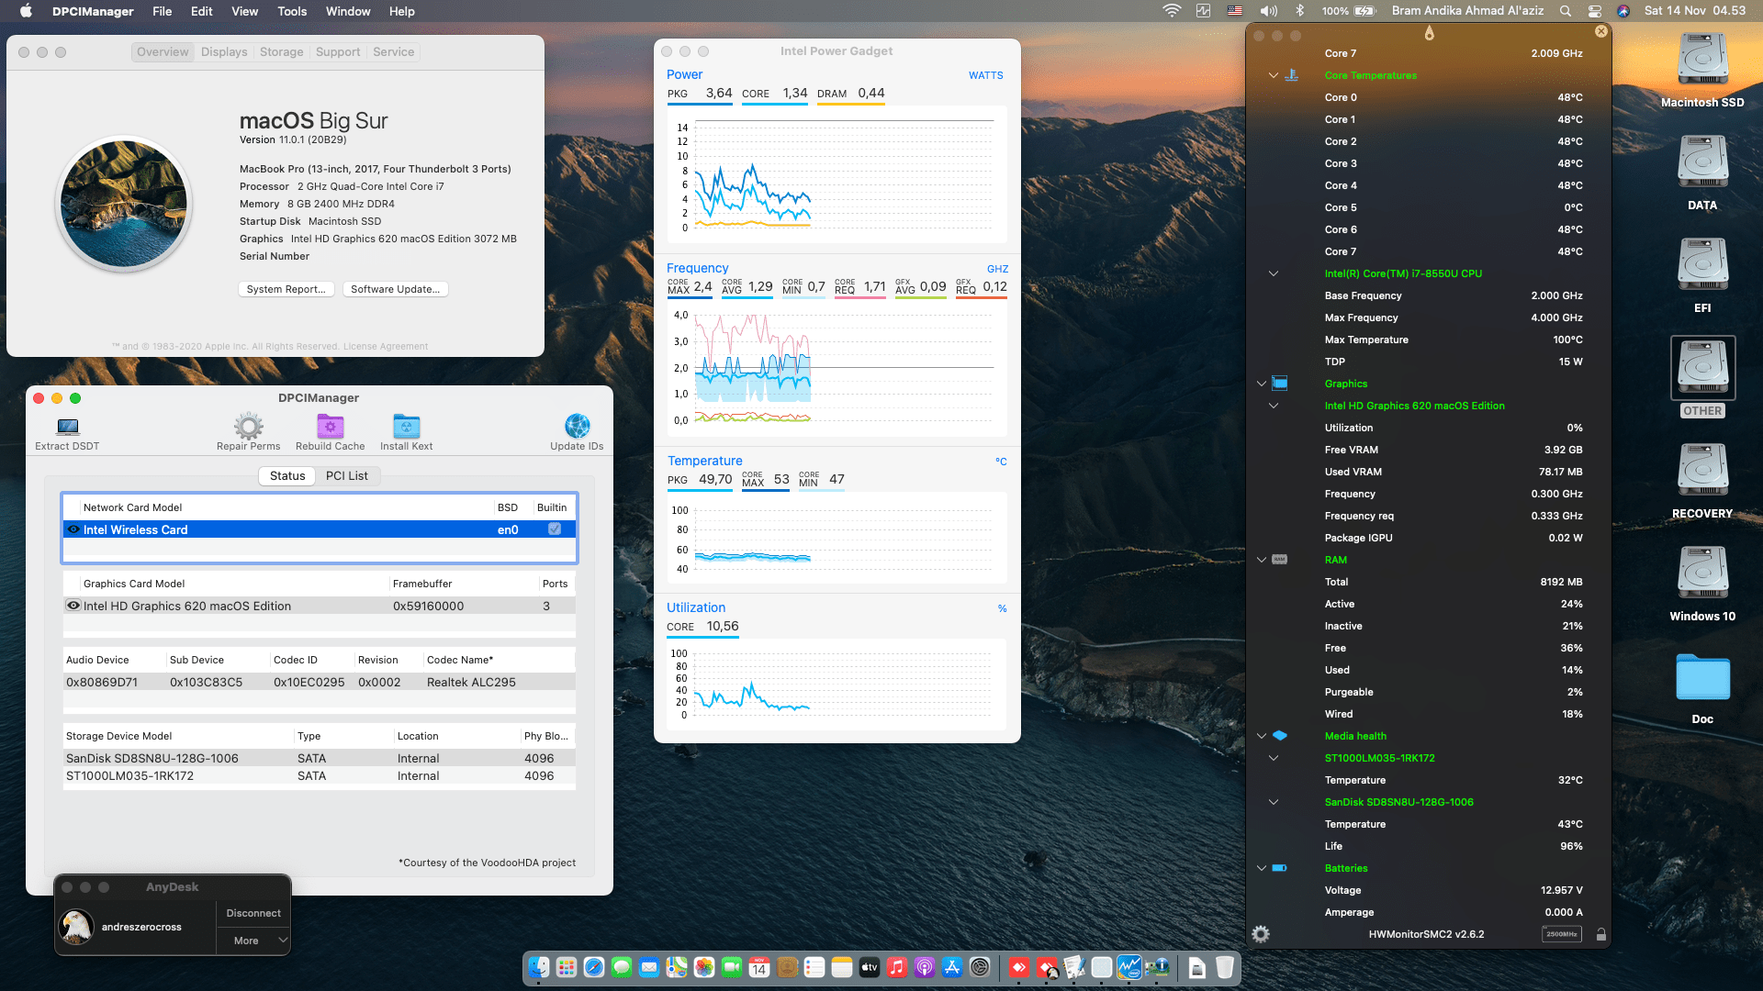Image resolution: width=1763 pixels, height=991 pixels.
Task: Collapse the Graphics section in HWMonitor
Action: 1262,384
